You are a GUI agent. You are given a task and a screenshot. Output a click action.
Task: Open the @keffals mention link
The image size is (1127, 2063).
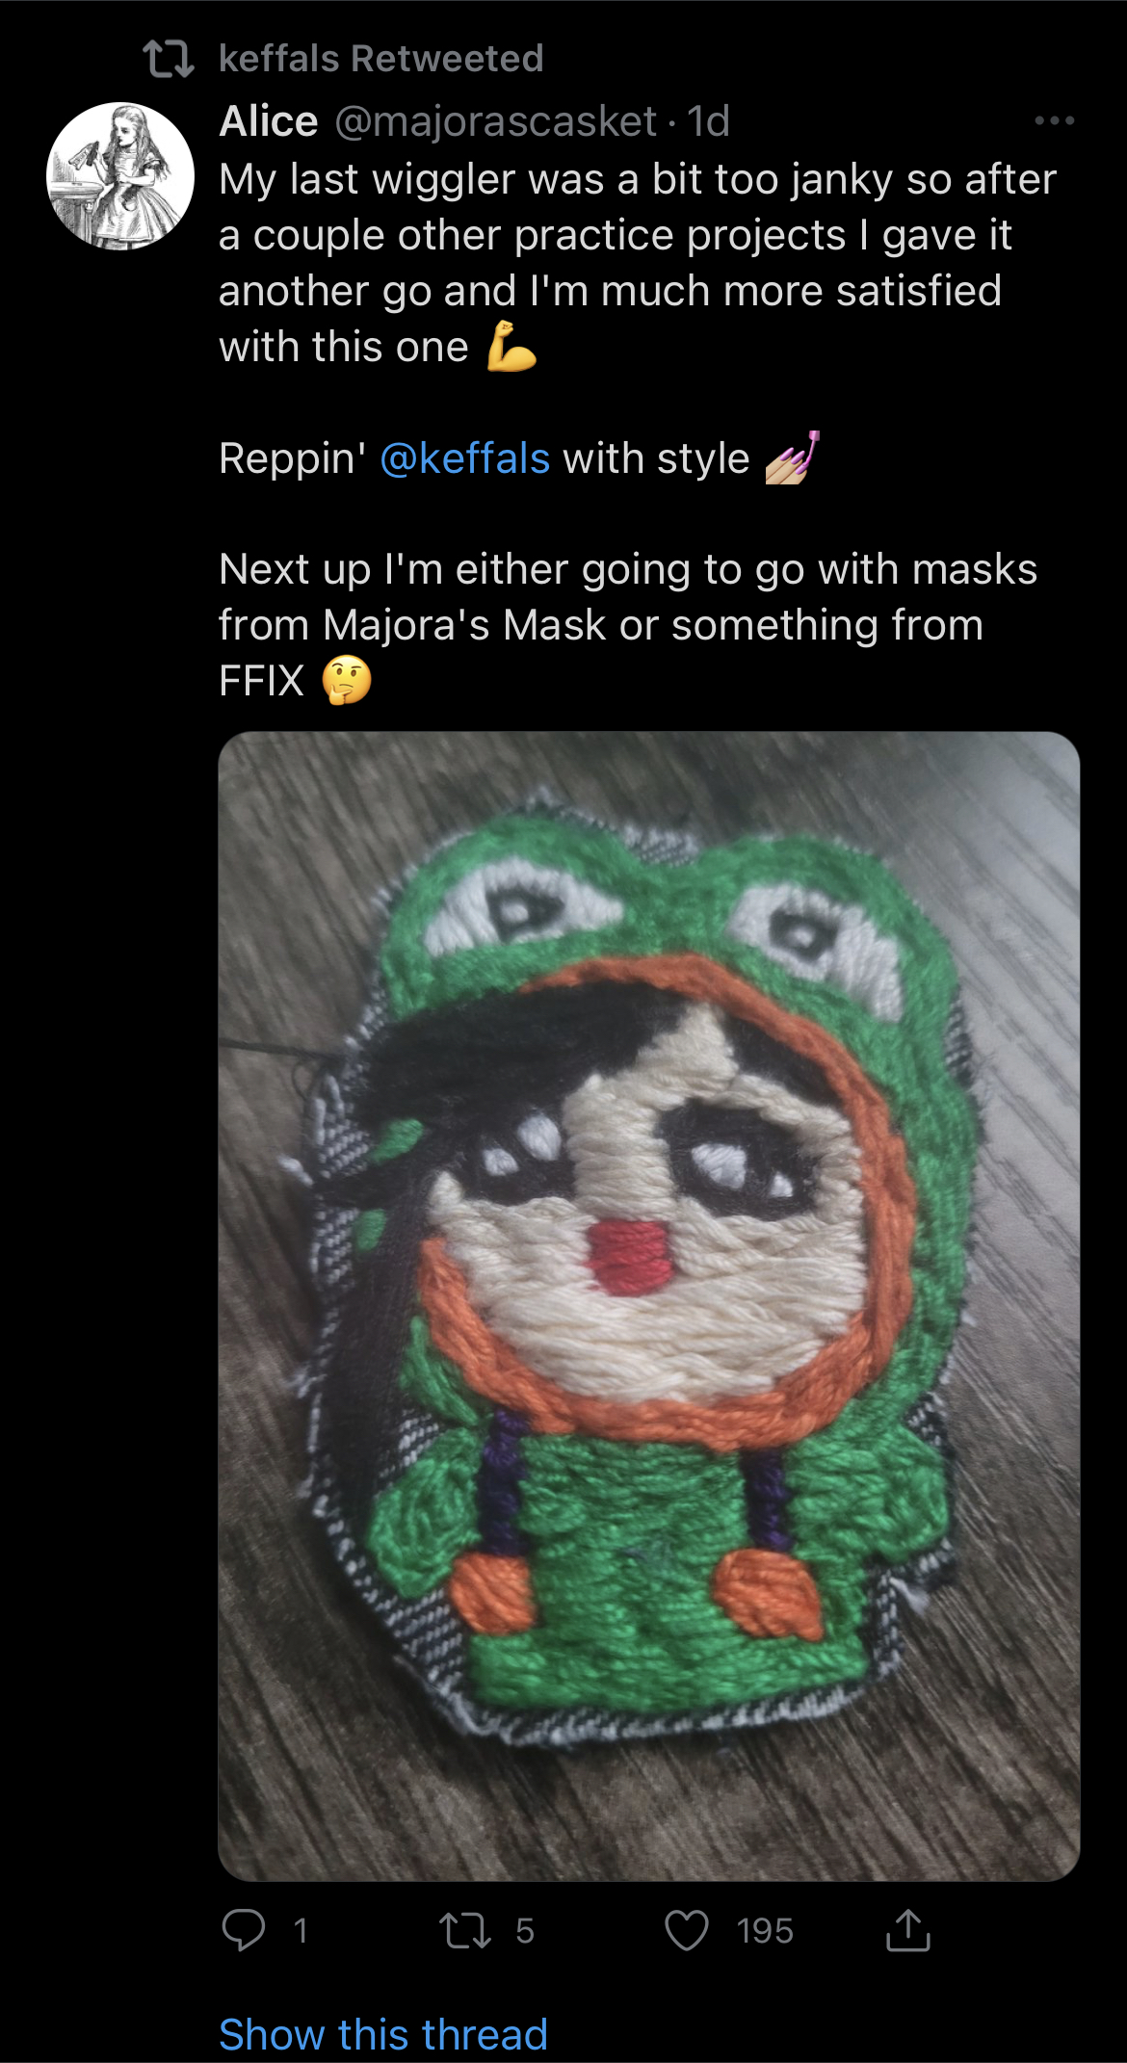tap(465, 458)
